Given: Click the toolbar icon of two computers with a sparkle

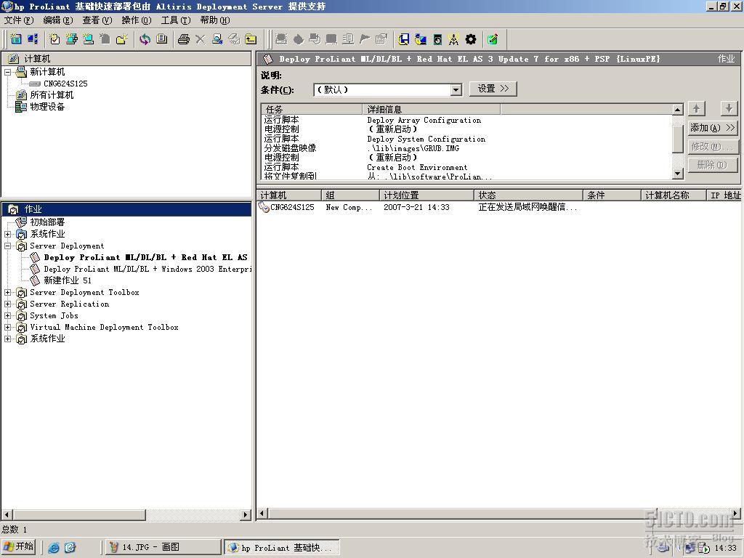Looking at the screenshot, I should tap(72, 39).
